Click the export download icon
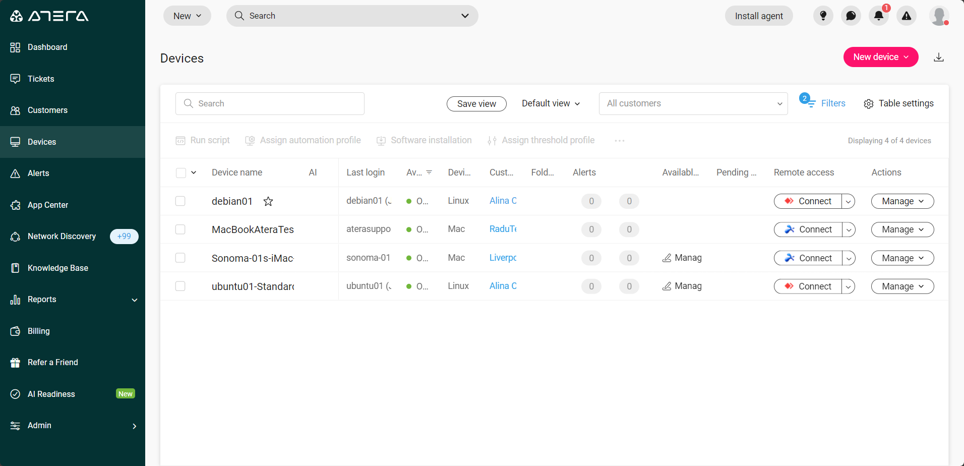The height and width of the screenshot is (466, 964). pyautogui.click(x=939, y=57)
